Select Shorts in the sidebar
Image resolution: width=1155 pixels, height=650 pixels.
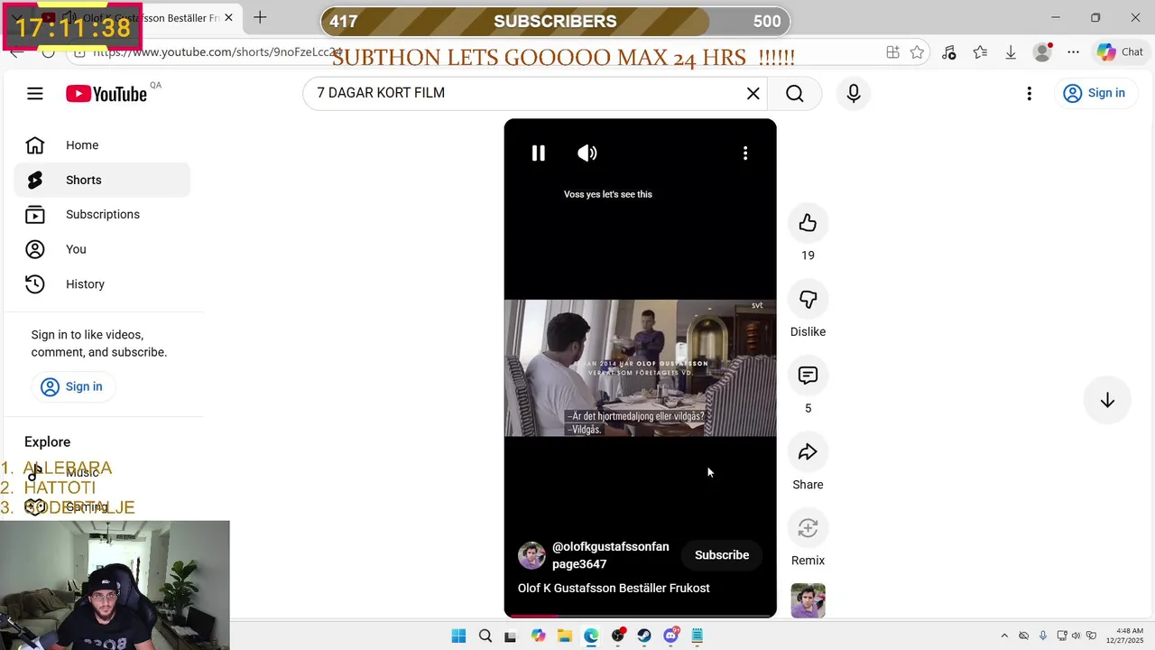[102, 180]
